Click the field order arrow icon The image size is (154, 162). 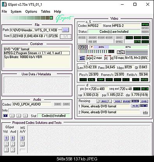(x=121, y=52)
